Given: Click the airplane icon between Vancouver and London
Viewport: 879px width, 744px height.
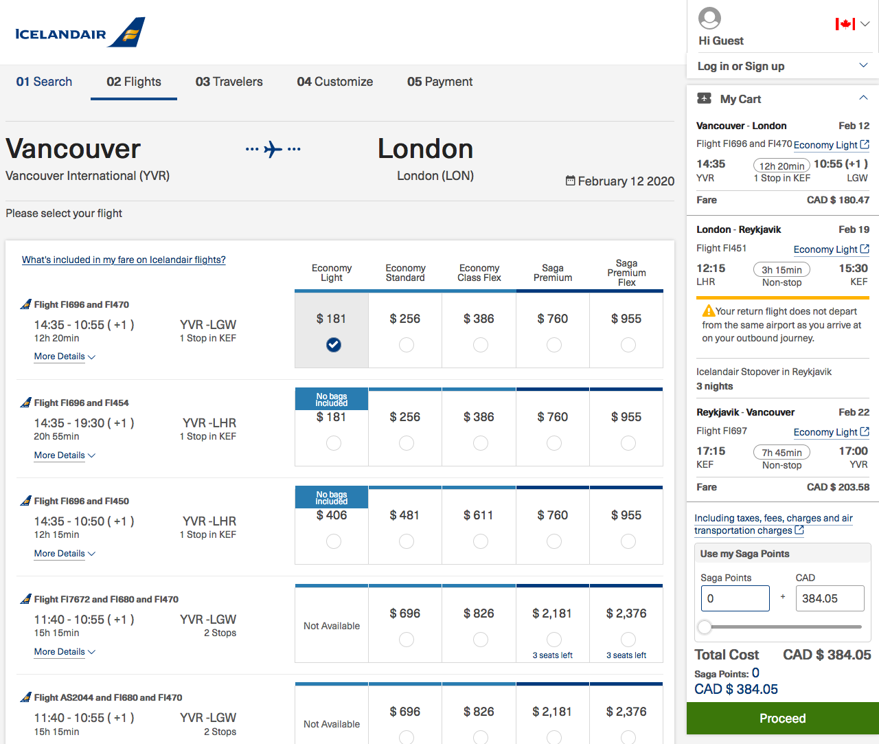Looking at the screenshot, I should [273, 148].
